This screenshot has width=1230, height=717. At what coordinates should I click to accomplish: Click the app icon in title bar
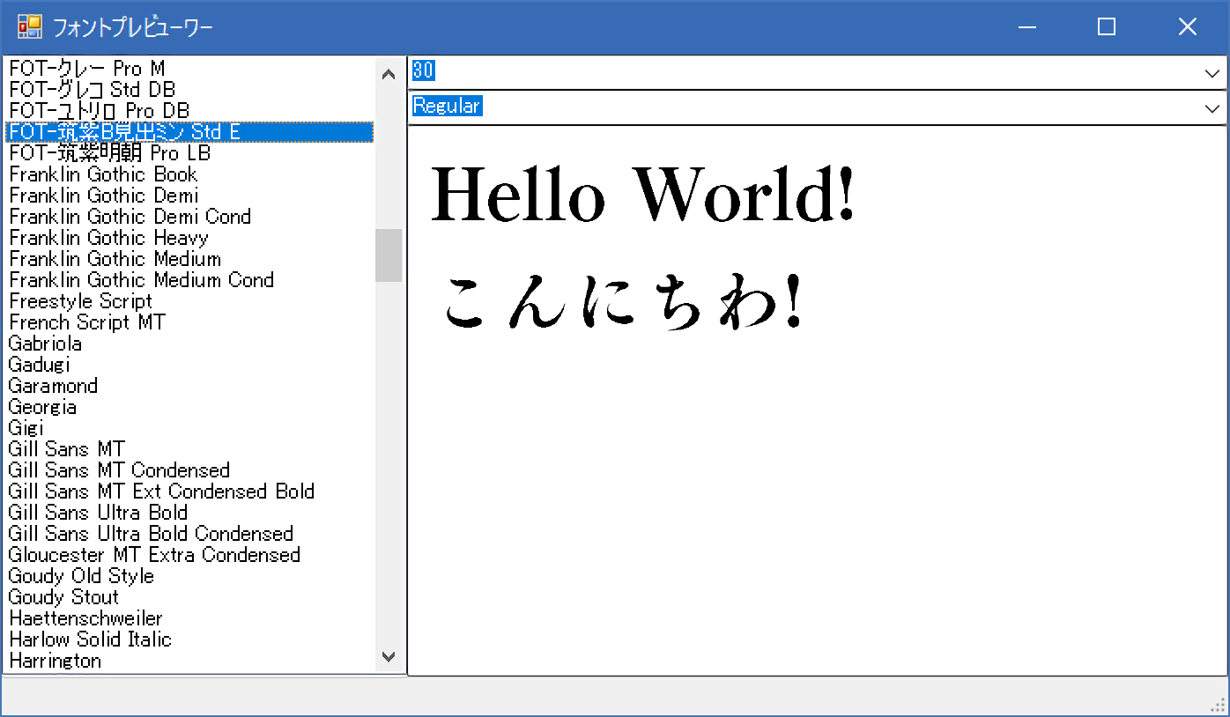click(x=29, y=27)
